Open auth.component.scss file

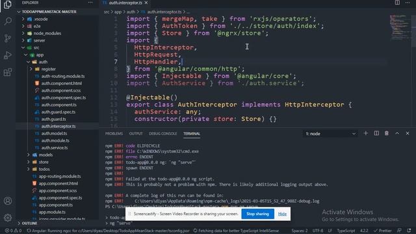[60, 90]
